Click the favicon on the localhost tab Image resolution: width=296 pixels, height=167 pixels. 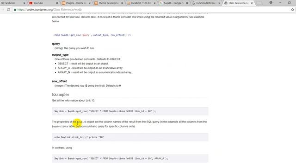click(x=129, y=3)
